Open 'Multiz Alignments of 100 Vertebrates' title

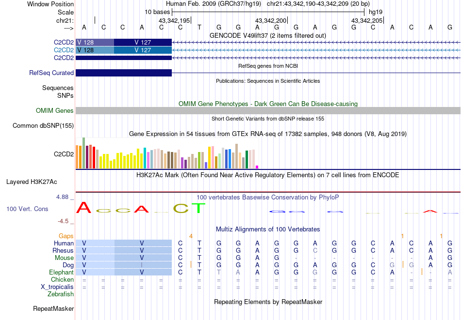[268, 229]
